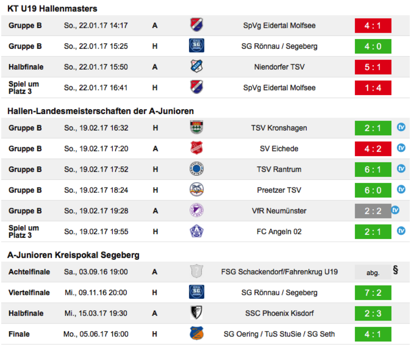Open the 6:0 result versus Preetzer TSV
The width and height of the screenshot is (414, 347).
(x=373, y=190)
